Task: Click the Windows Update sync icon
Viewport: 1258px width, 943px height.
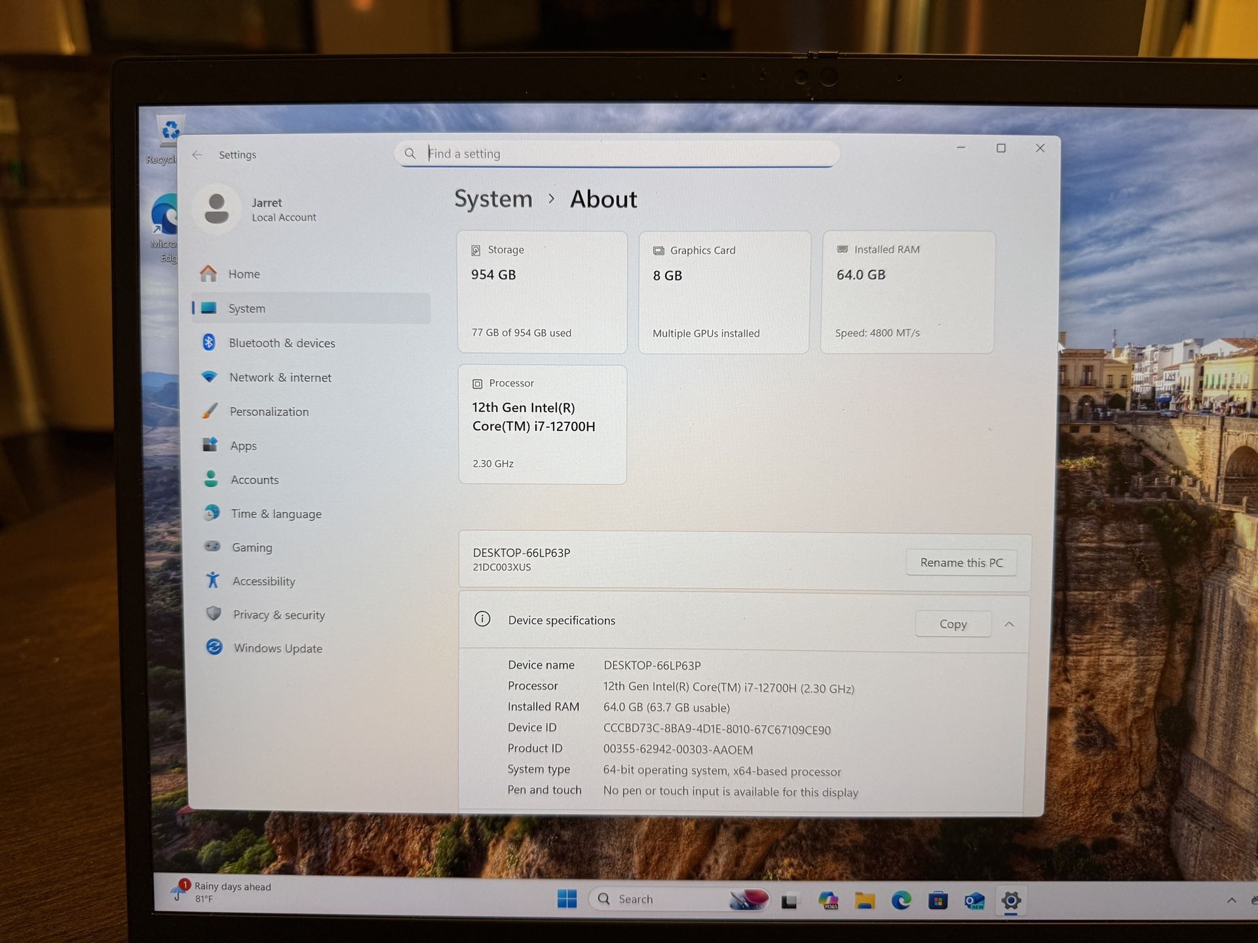Action: tap(214, 648)
